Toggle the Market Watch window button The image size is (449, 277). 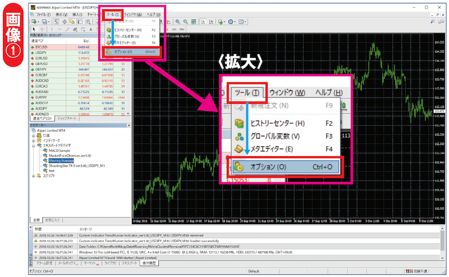pyautogui.click(x=57, y=21)
